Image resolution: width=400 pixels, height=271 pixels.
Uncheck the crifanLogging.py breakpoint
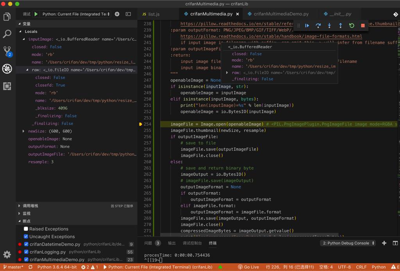[26, 252]
